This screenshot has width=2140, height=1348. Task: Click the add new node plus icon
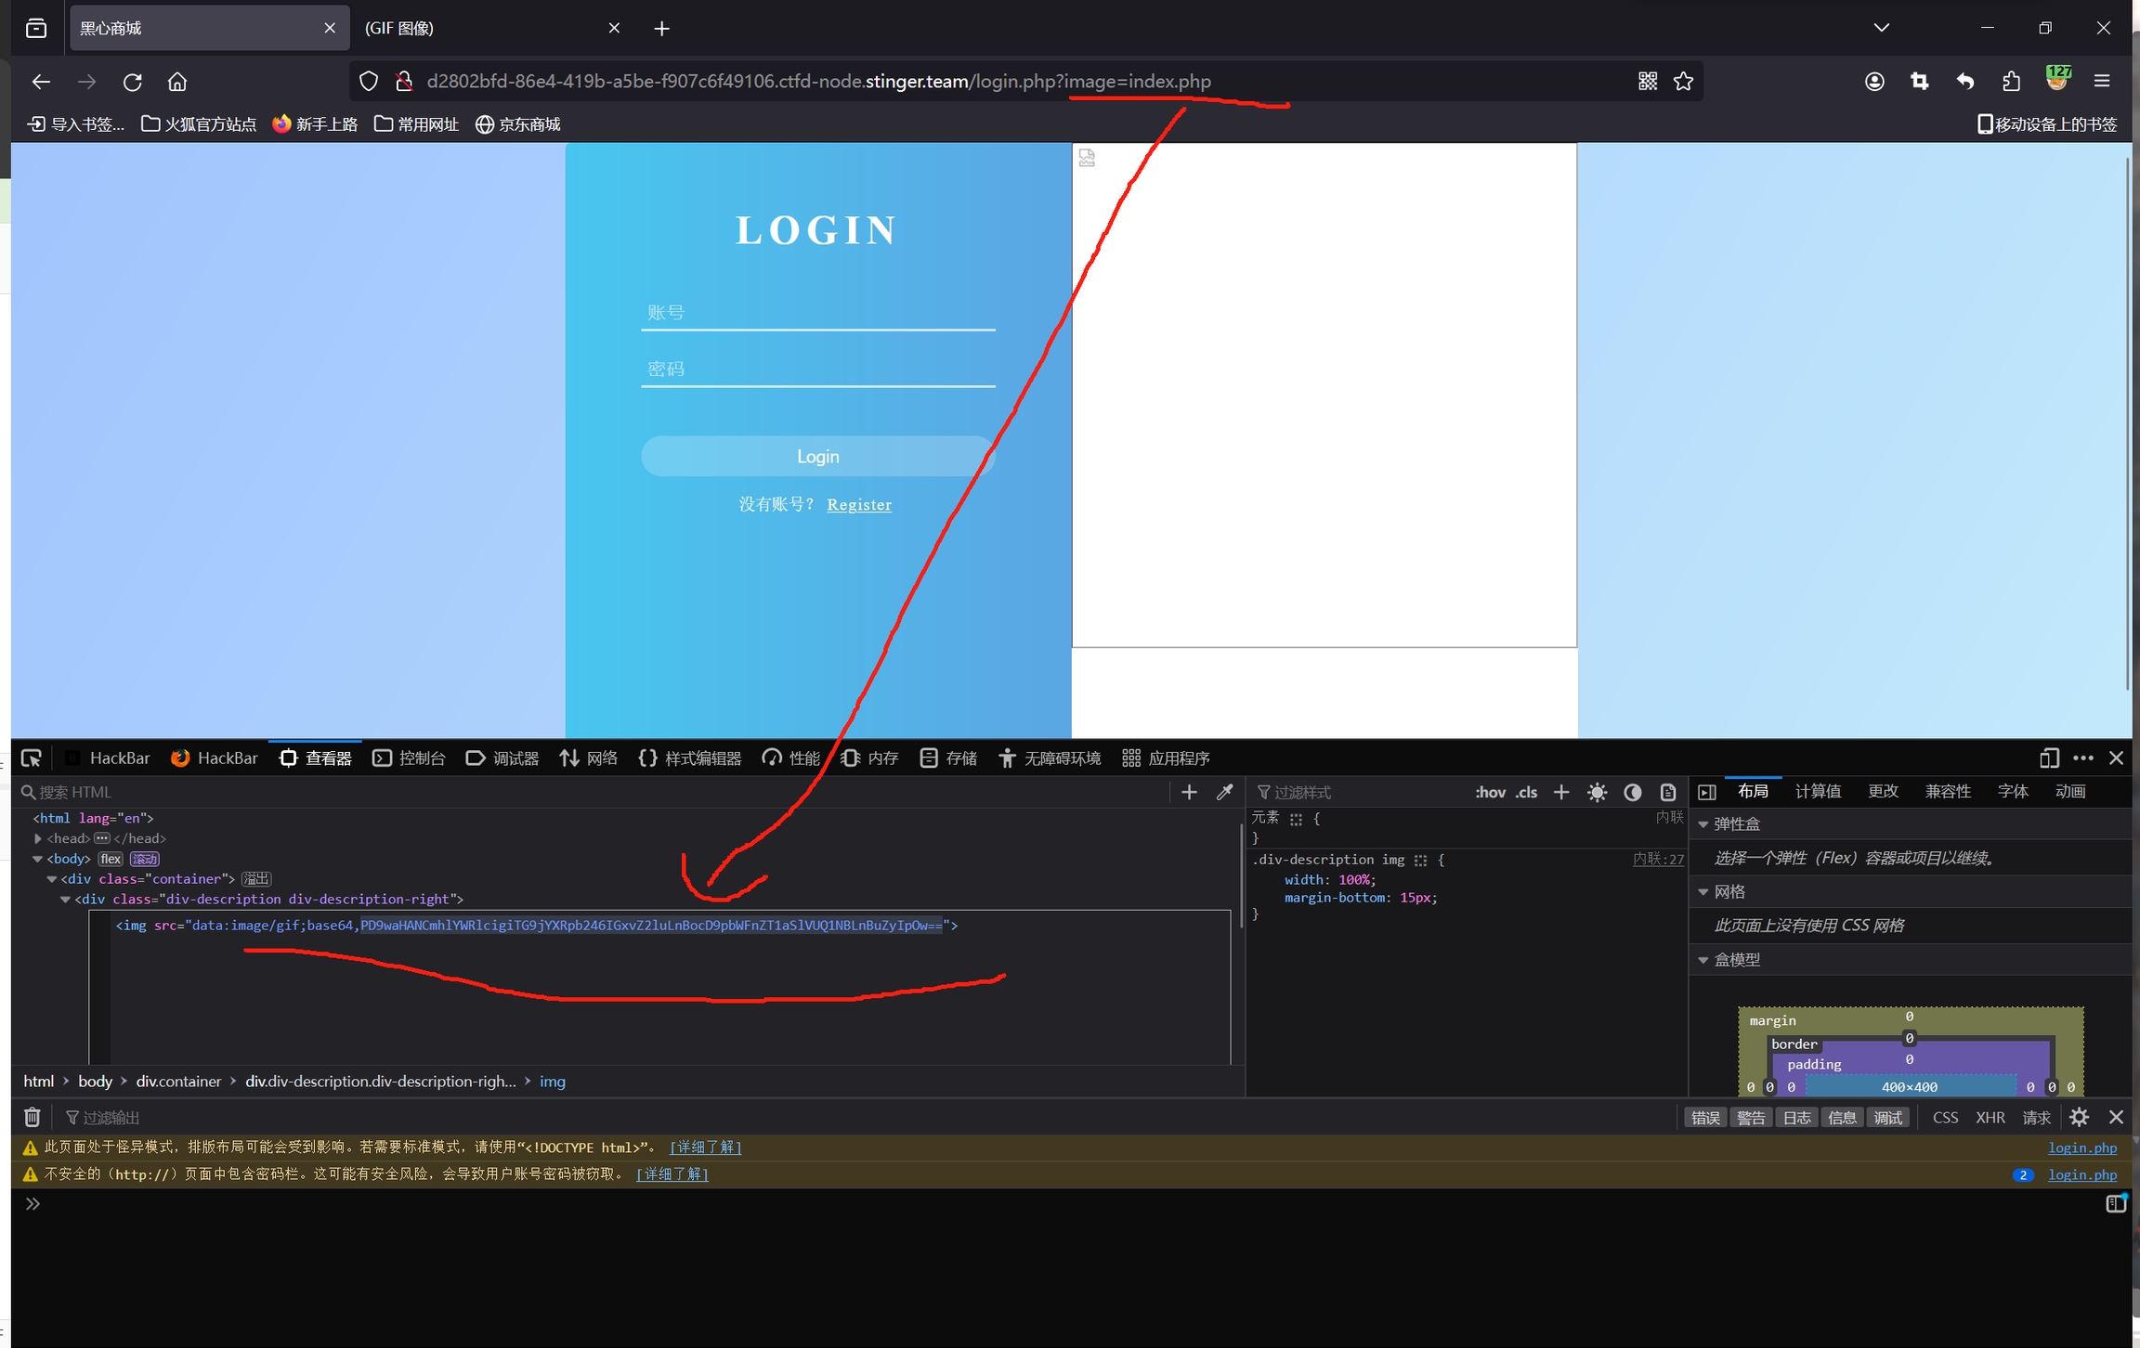1189,792
